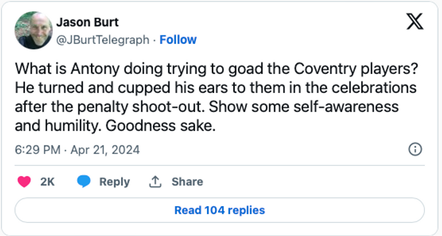This screenshot has width=442, height=236.
Task: Like the tweet with the heart icon
Action: (x=24, y=182)
